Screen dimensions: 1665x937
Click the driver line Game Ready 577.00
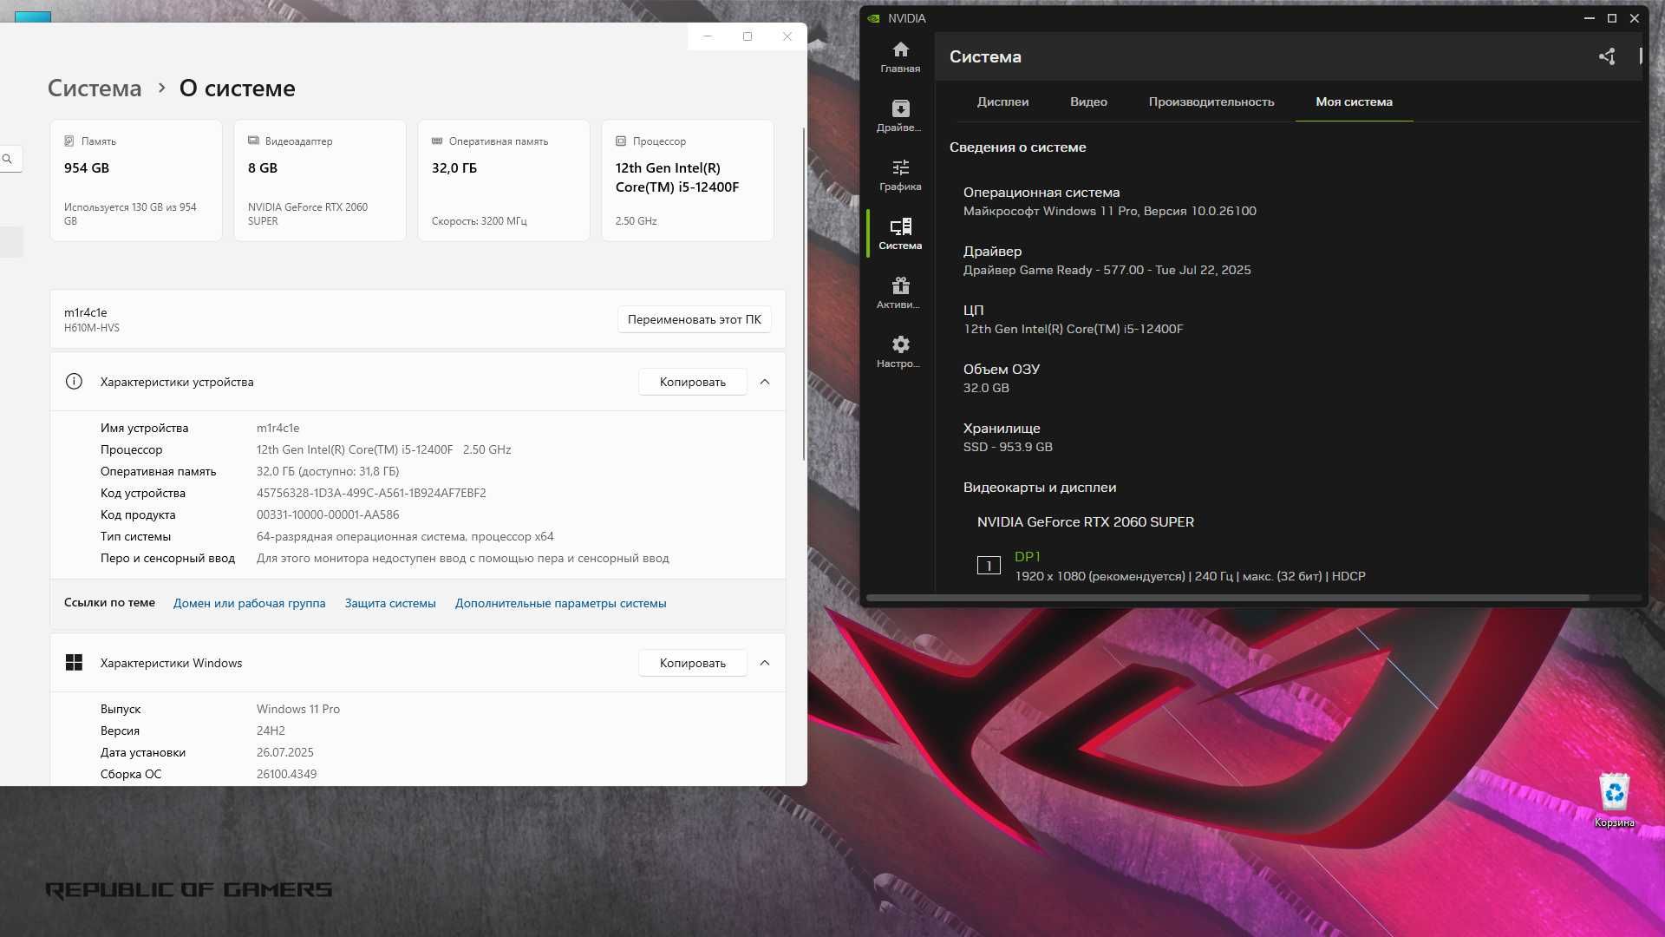(1107, 270)
